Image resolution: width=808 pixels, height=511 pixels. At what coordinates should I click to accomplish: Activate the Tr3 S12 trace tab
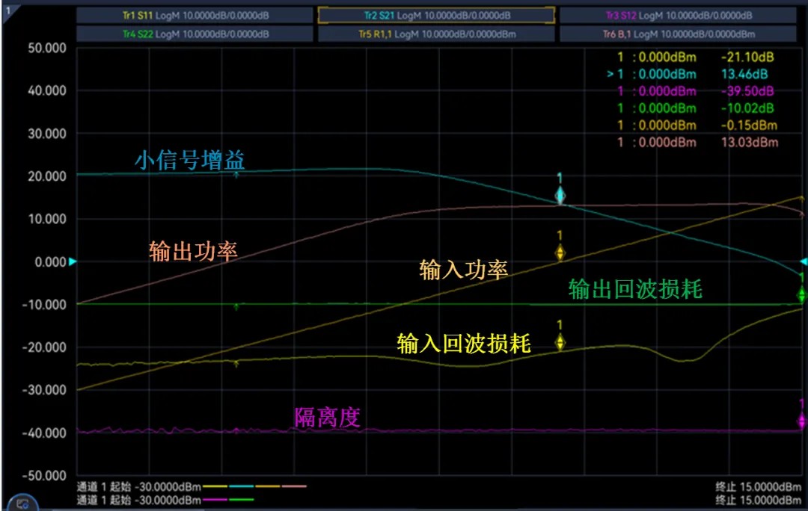(679, 16)
